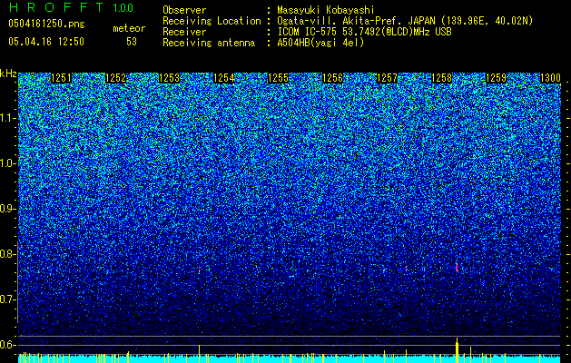Click the "Receiving antenna" label
This screenshot has height=363, width=571.
209,43
